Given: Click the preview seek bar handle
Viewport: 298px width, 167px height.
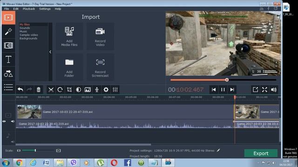Looking at the screenshot, I should click(x=227, y=80).
